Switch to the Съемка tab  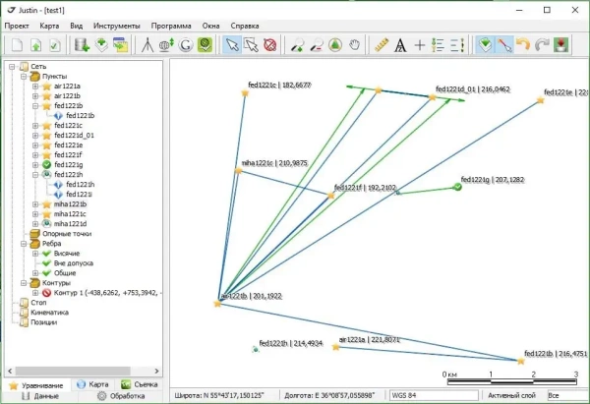click(140, 384)
